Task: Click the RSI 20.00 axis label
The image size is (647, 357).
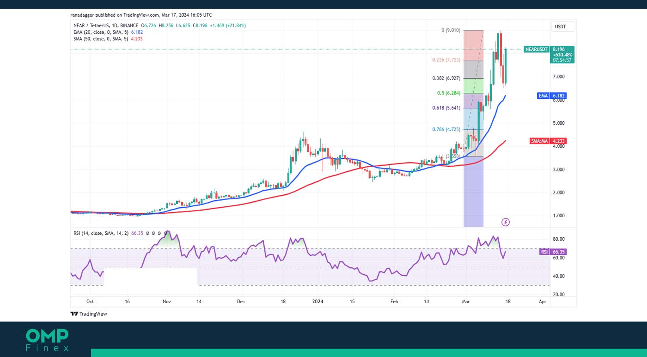Action: [x=559, y=294]
